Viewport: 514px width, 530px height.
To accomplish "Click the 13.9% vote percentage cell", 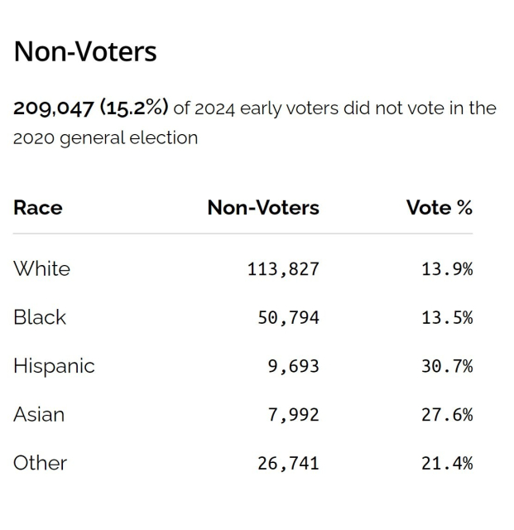I will pos(447,269).
